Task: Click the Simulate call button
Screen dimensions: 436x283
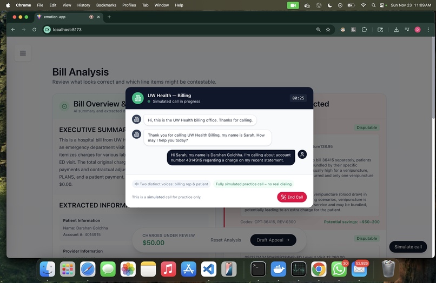Action: point(408,247)
